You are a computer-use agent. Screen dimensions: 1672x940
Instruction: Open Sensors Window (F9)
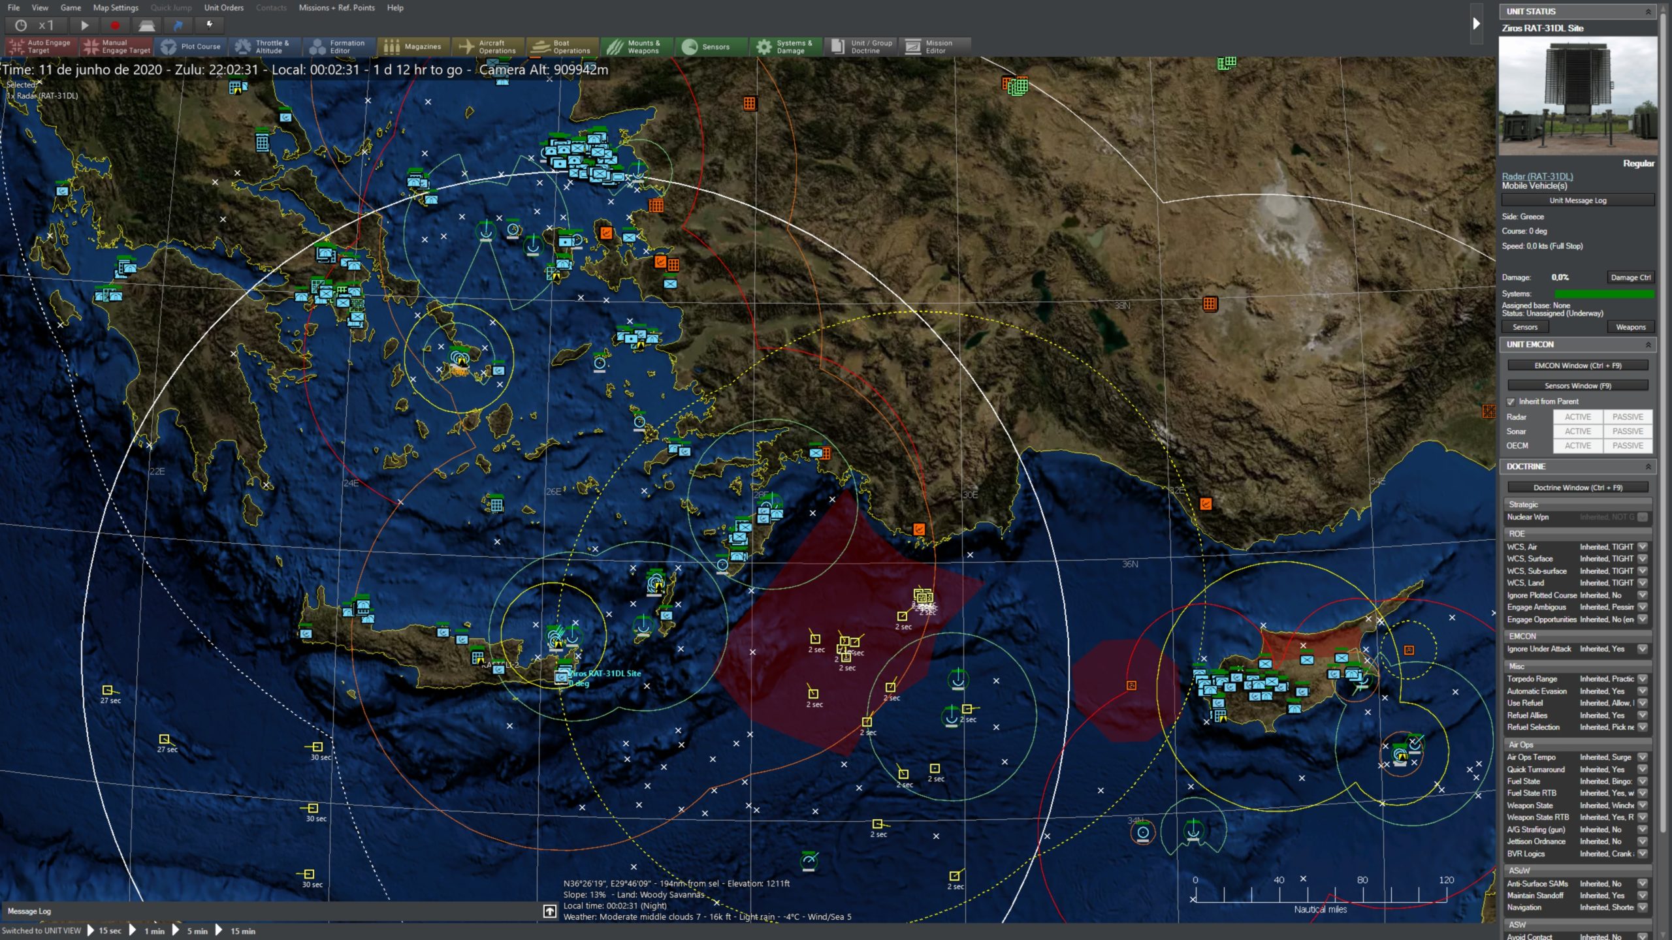pos(1577,386)
